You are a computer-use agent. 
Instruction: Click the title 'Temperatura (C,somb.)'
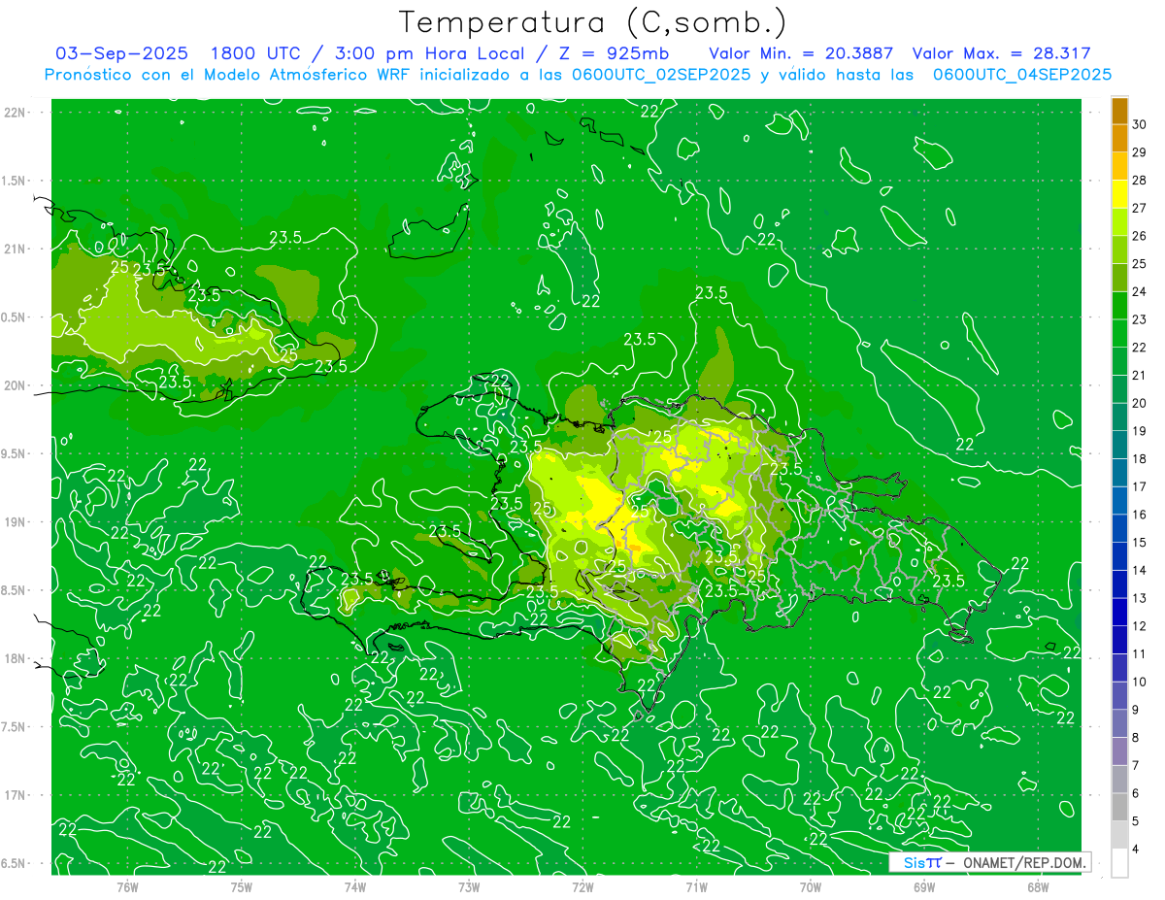coord(593,23)
